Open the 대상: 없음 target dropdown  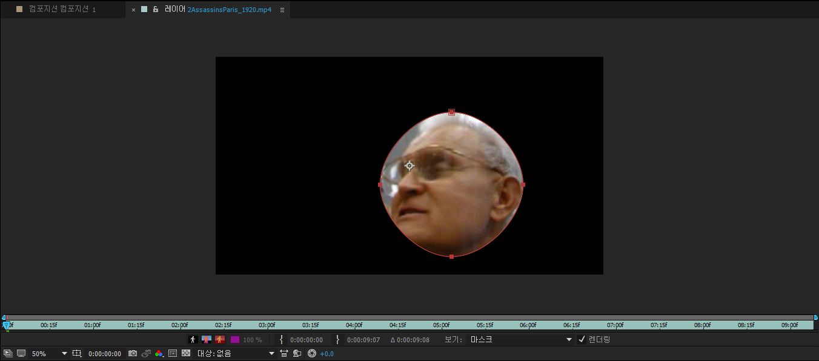(236, 354)
